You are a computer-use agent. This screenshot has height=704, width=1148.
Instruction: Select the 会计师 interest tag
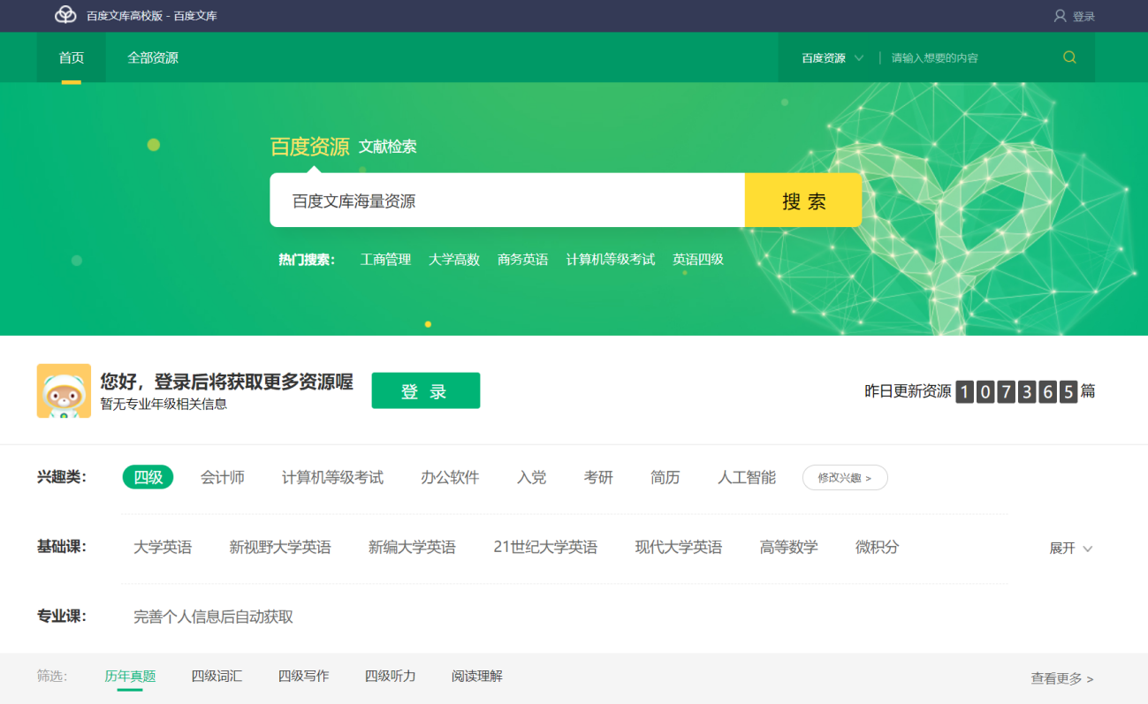click(x=224, y=477)
